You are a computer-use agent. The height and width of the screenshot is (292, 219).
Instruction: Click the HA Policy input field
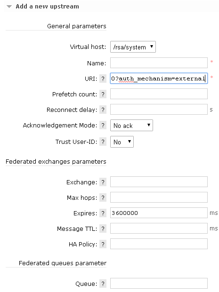click(159, 244)
